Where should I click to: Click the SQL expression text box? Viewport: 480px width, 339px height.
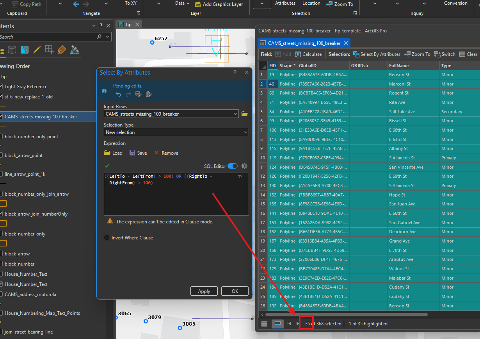176,193
